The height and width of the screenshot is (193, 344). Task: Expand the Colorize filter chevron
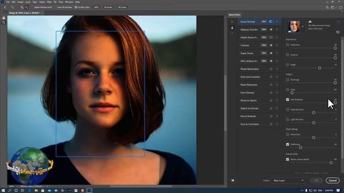point(277,45)
